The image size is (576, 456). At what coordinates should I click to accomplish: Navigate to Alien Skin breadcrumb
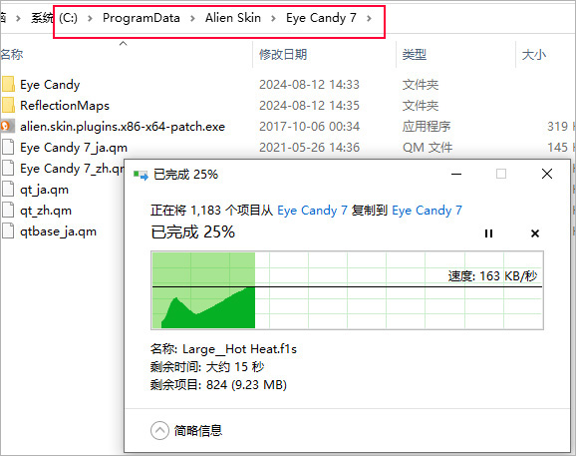233,18
